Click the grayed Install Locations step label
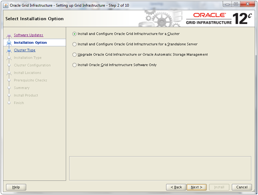Screen dimensions: 258x195 coord(27,73)
